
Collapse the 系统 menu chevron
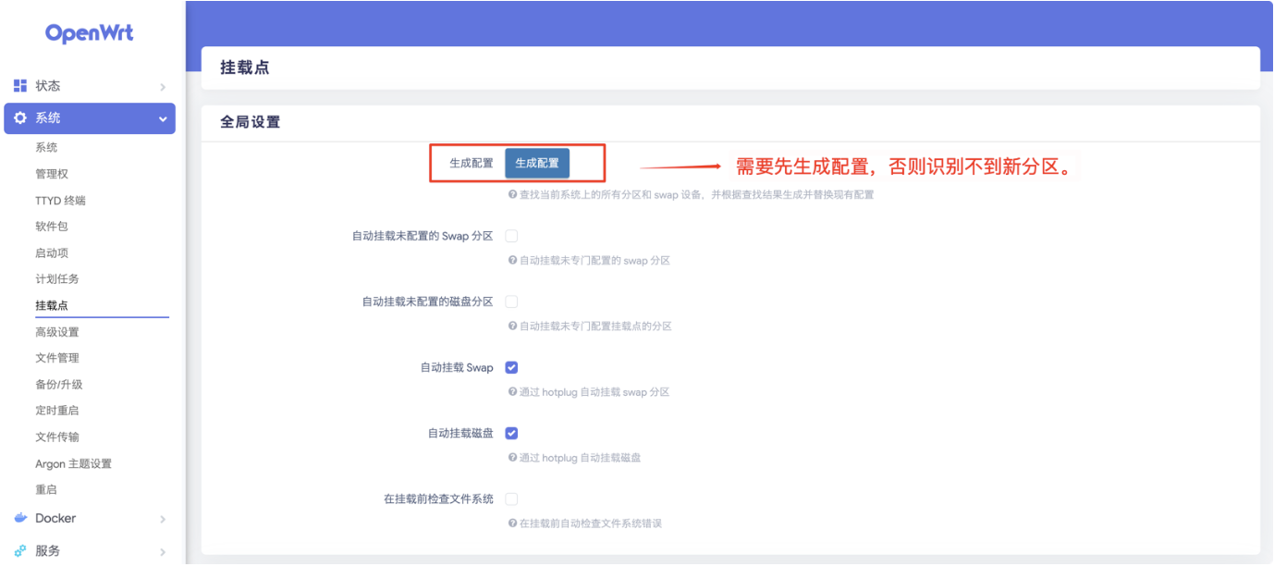click(163, 119)
